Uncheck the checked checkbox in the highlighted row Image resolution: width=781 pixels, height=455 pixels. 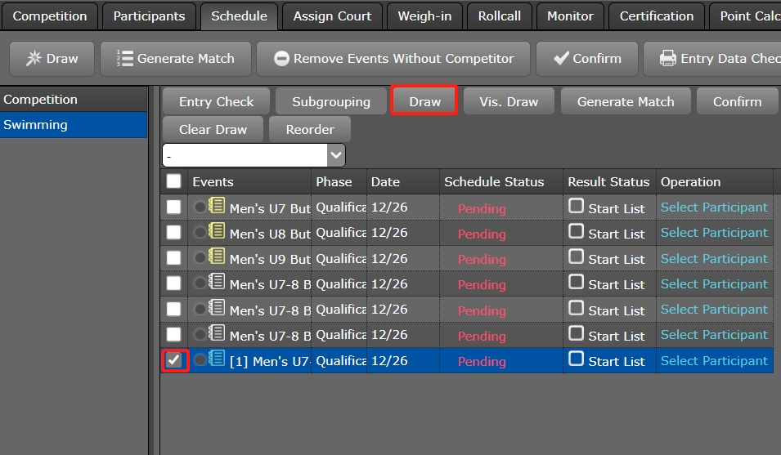pos(174,360)
